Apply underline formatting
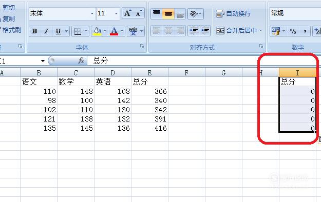 [x=58, y=31]
